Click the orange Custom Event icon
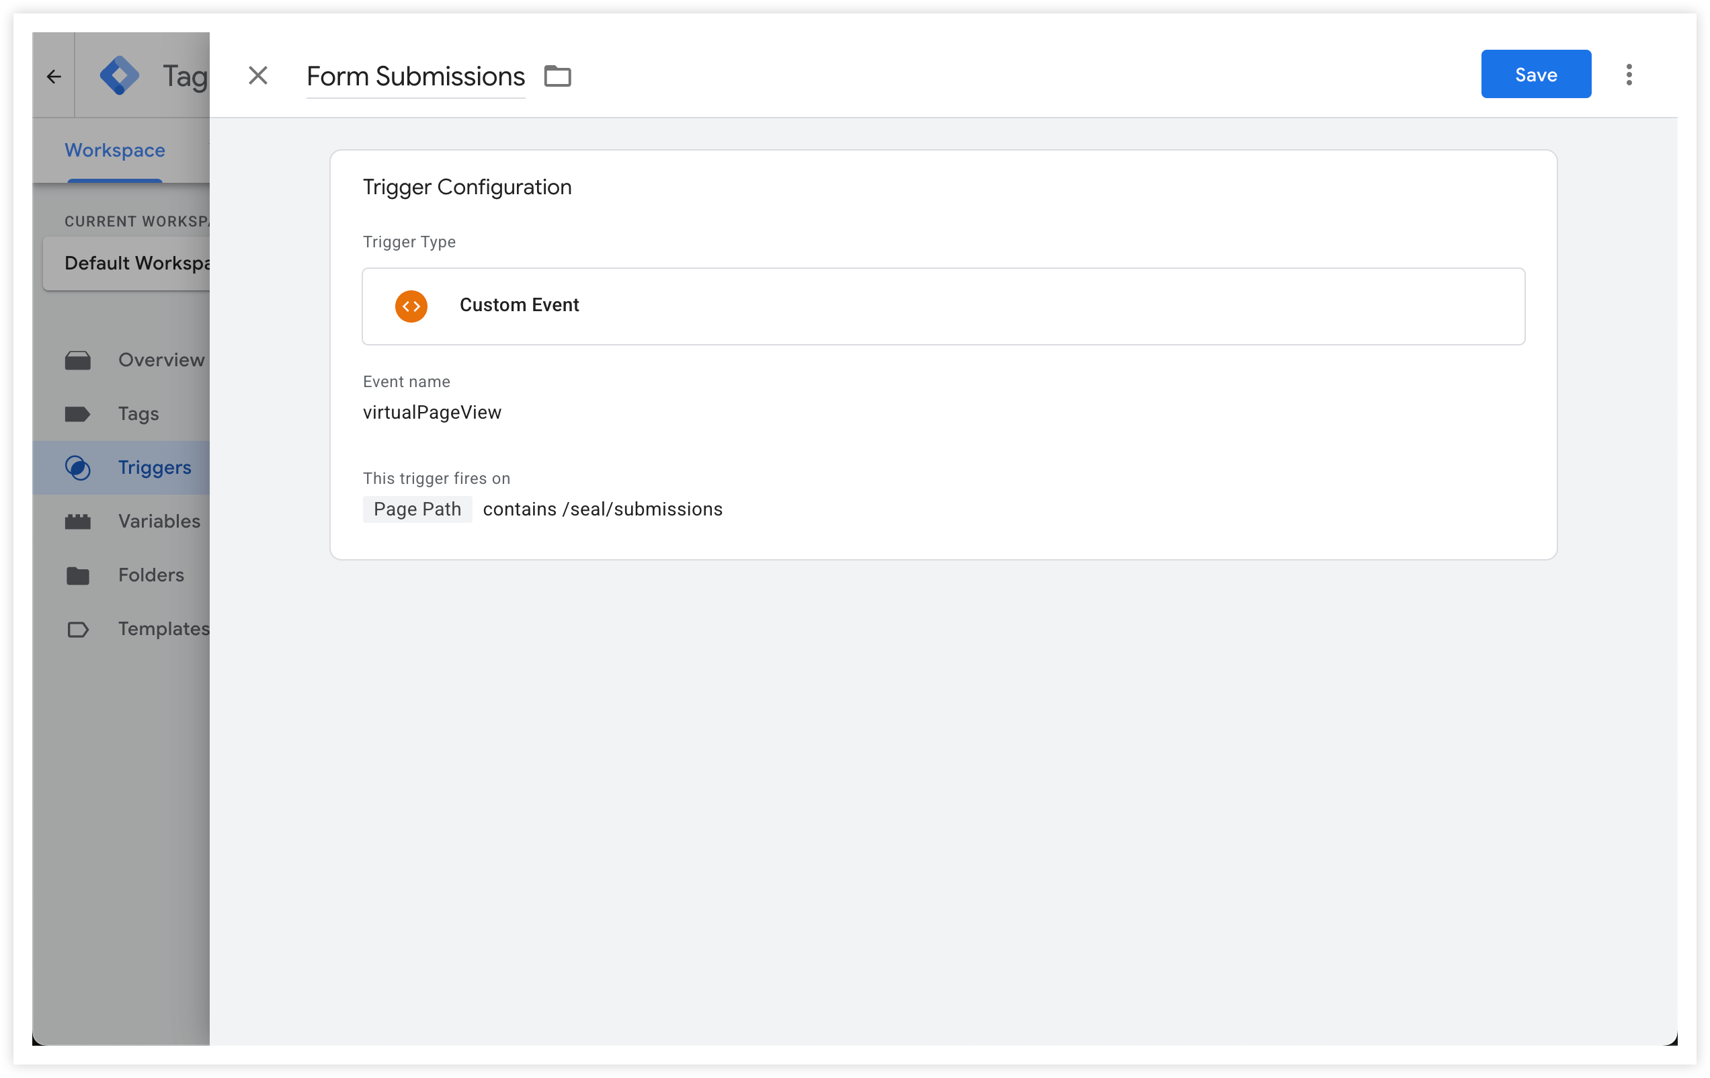Screen dimensions: 1710x1078 coord(411,306)
